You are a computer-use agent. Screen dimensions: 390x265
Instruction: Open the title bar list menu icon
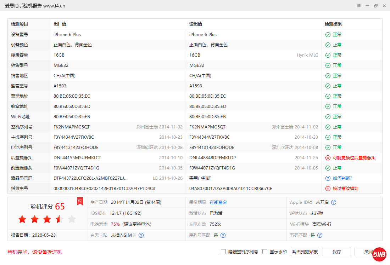click(x=358, y=6)
